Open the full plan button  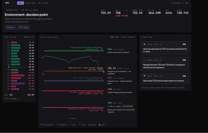(x=24, y=27)
